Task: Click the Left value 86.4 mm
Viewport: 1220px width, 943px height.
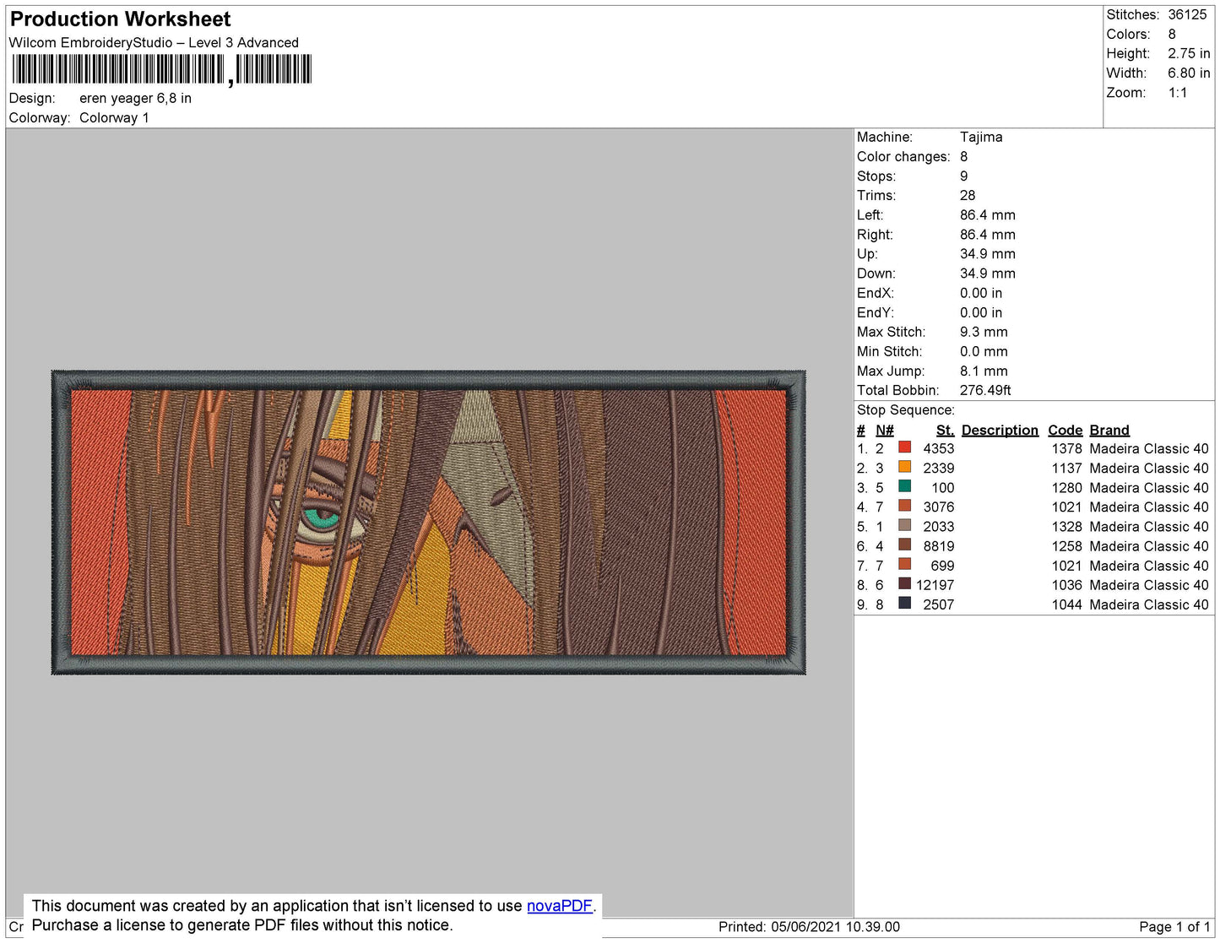Action: 988,214
